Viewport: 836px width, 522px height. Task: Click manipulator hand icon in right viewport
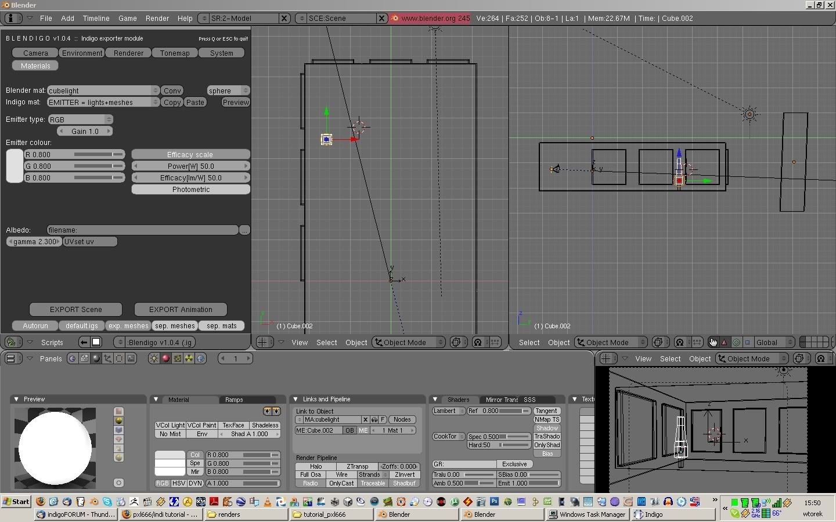pos(713,342)
